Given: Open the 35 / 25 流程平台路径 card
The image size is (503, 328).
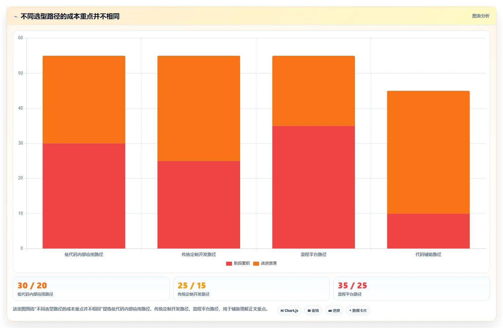Looking at the screenshot, I should (x=411, y=289).
